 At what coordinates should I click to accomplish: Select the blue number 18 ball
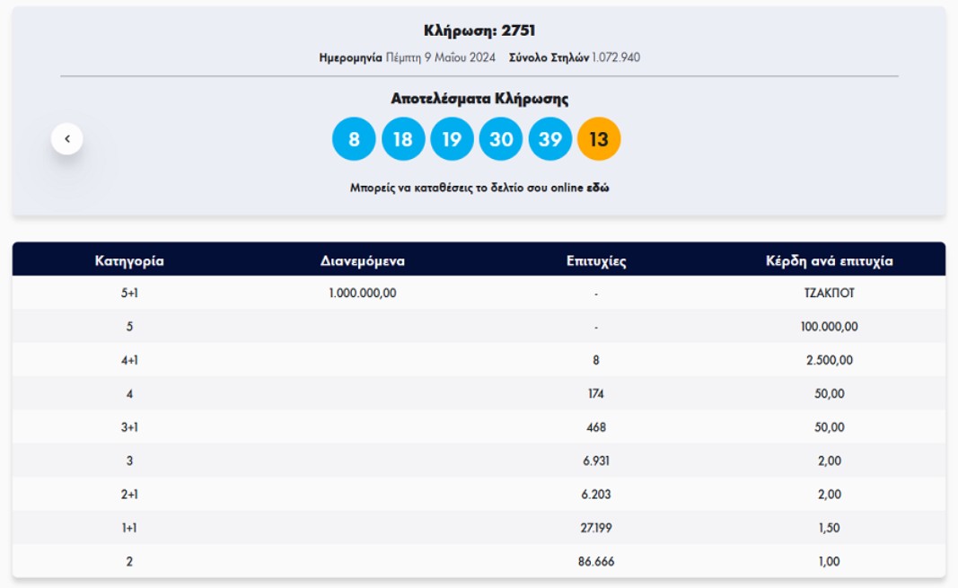403,139
